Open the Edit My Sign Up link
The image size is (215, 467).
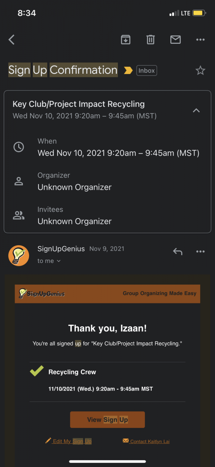tap(68, 441)
